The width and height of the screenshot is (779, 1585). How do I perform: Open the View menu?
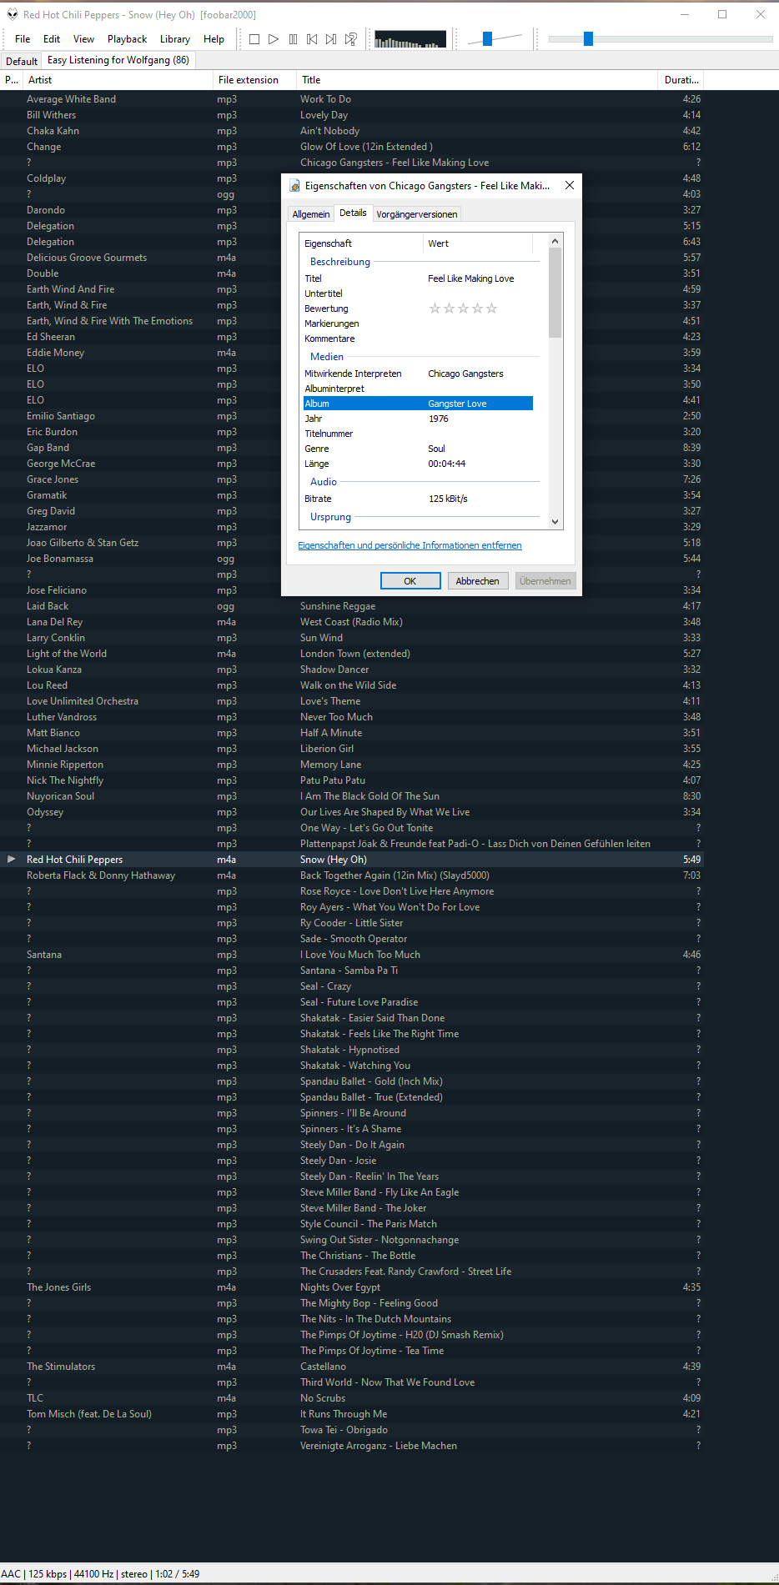pos(83,39)
